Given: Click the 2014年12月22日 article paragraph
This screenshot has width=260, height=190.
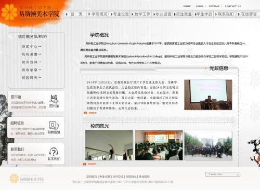Looking at the screenshot, I should 133,95.
